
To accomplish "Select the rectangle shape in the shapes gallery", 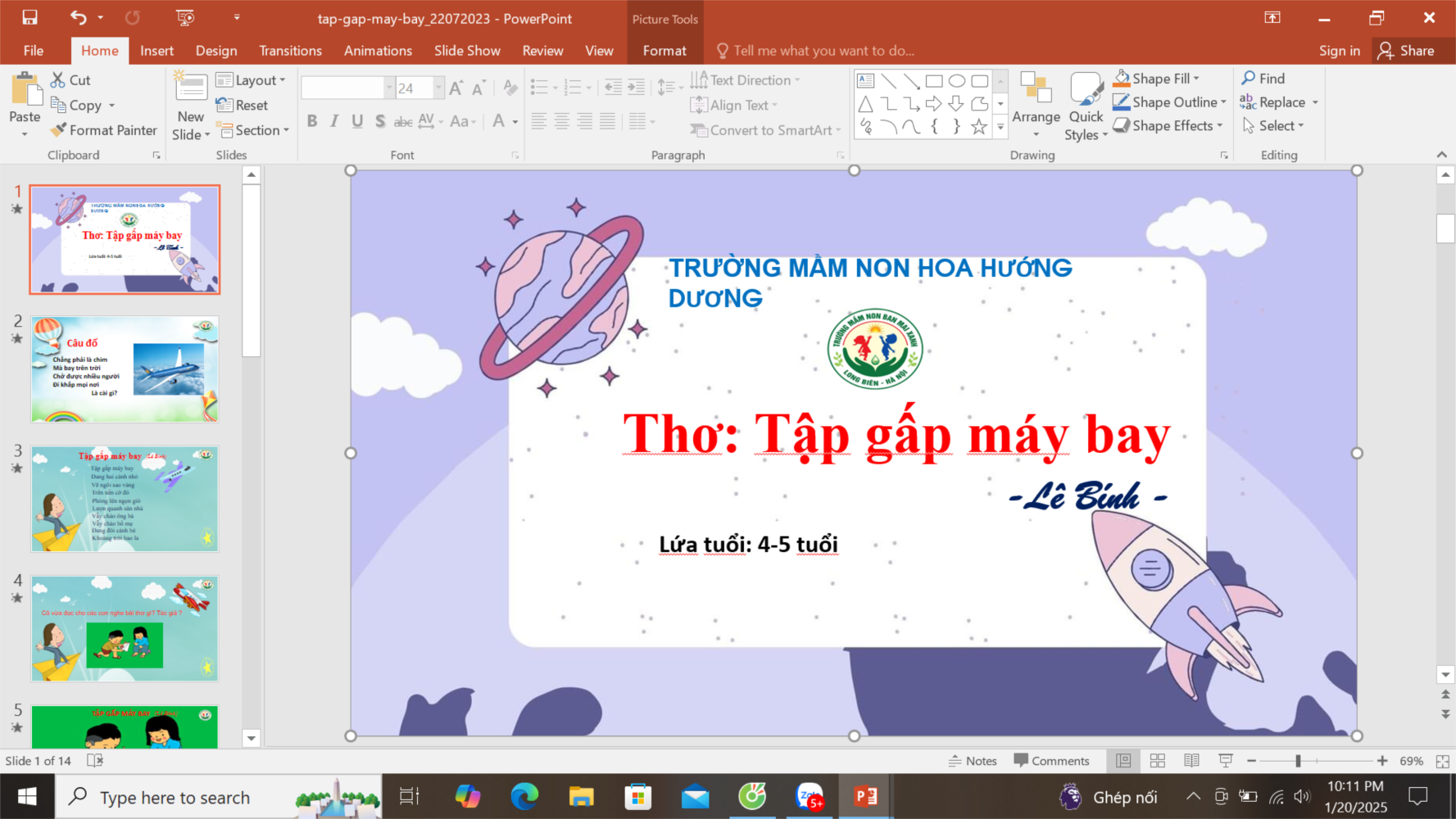I will tap(933, 81).
